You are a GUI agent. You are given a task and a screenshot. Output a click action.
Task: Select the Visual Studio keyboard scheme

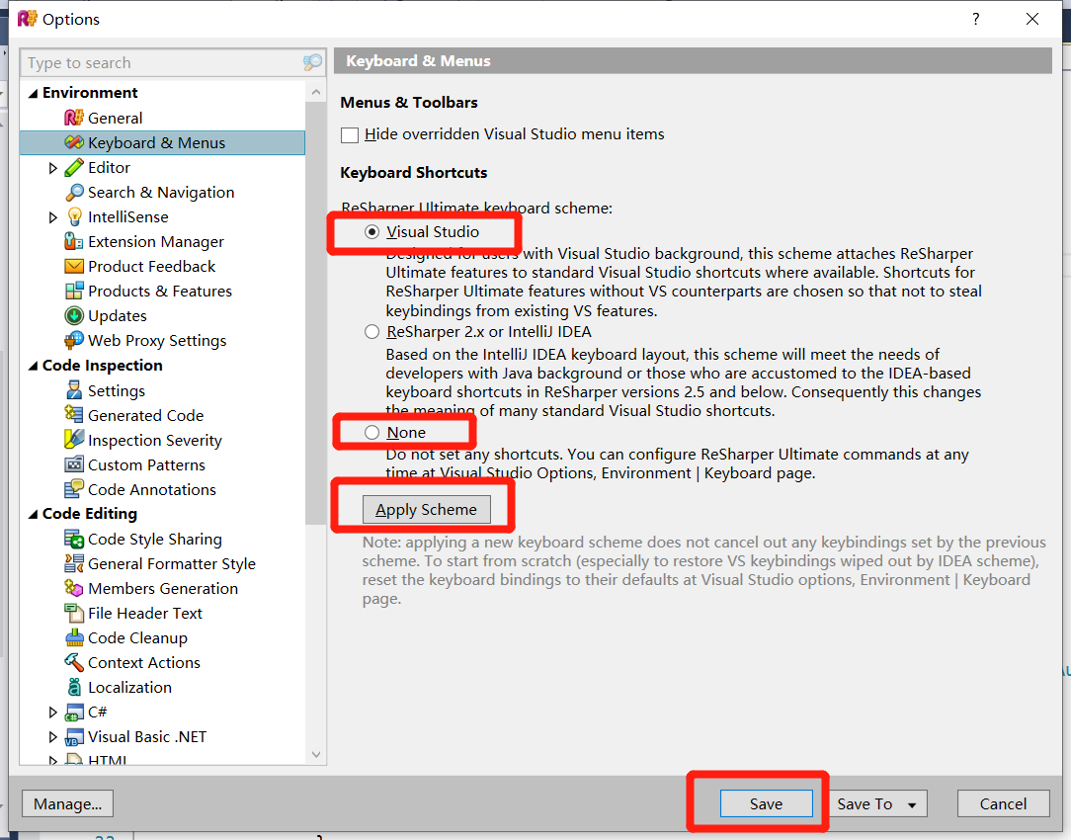(371, 232)
